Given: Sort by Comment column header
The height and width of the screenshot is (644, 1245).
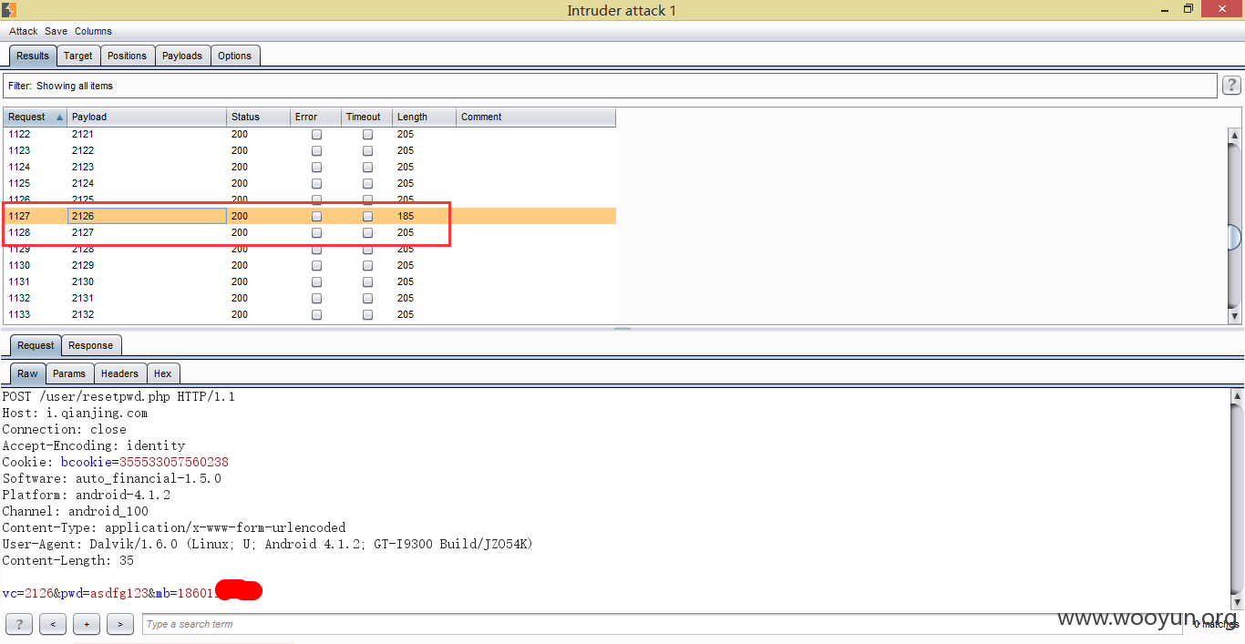Looking at the screenshot, I should [536, 117].
